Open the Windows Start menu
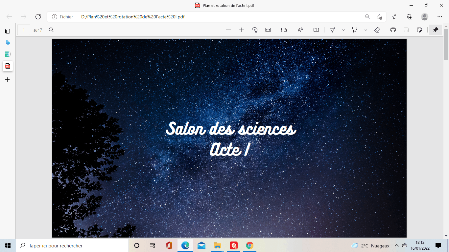449x252 pixels. coord(8,245)
